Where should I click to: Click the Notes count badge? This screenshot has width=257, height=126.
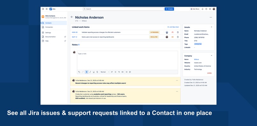79,45
